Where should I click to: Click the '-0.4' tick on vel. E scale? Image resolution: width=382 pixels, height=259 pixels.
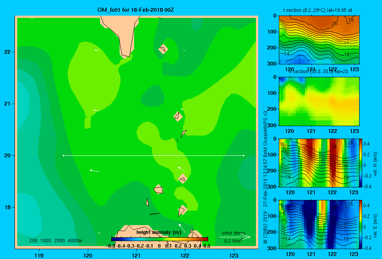coord(367,248)
